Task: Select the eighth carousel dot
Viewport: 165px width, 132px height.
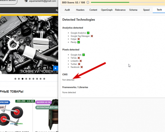Action: point(41,79)
